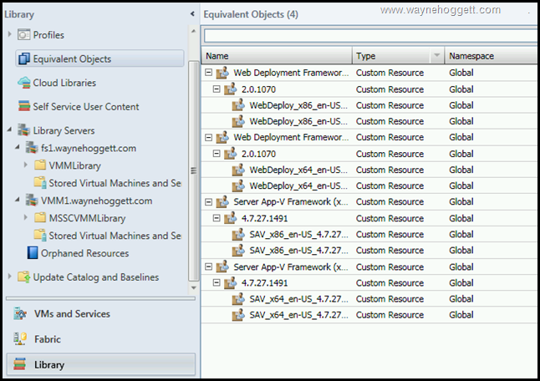Open the VMs and Services workspace
The height and width of the screenshot is (381, 540).
[72, 314]
